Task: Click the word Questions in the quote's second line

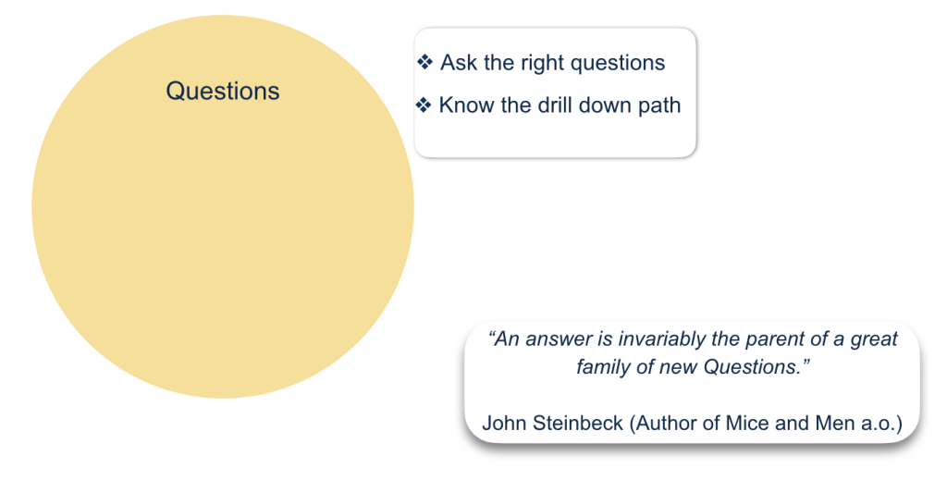Action: (x=751, y=366)
